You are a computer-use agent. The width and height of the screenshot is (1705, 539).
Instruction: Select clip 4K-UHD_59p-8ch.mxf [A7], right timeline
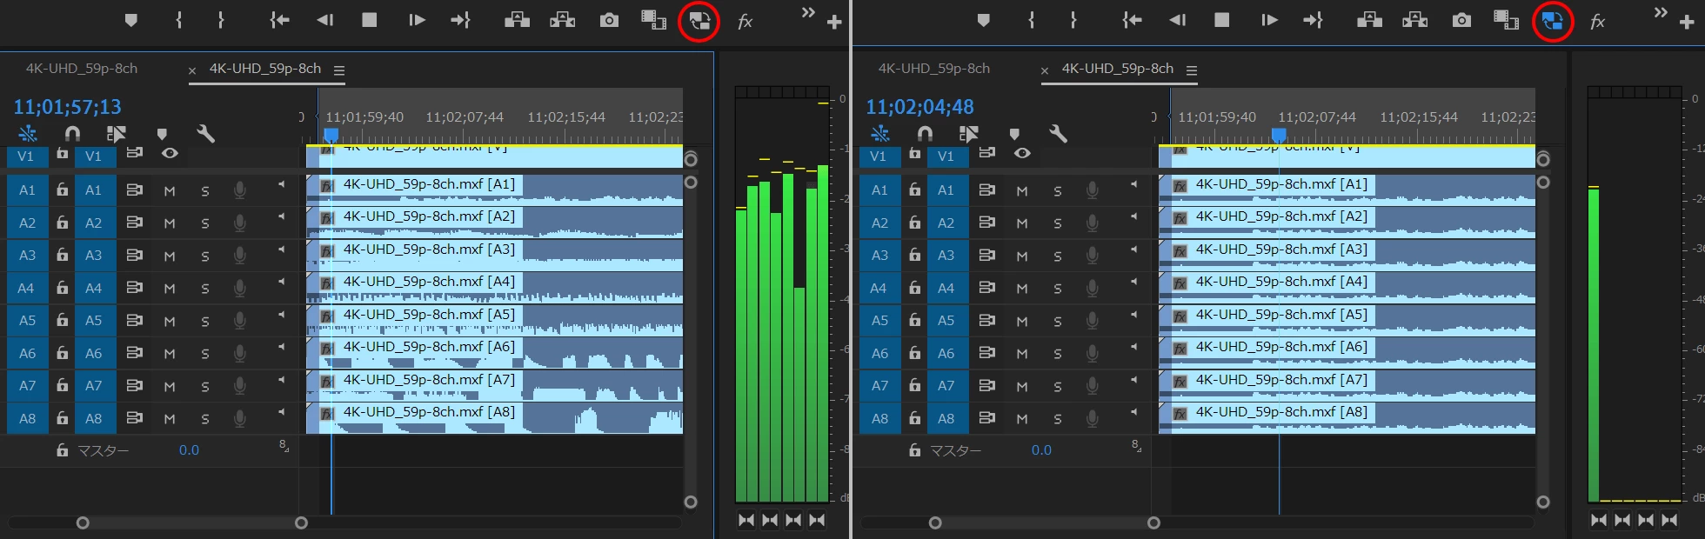(x=1347, y=385)
